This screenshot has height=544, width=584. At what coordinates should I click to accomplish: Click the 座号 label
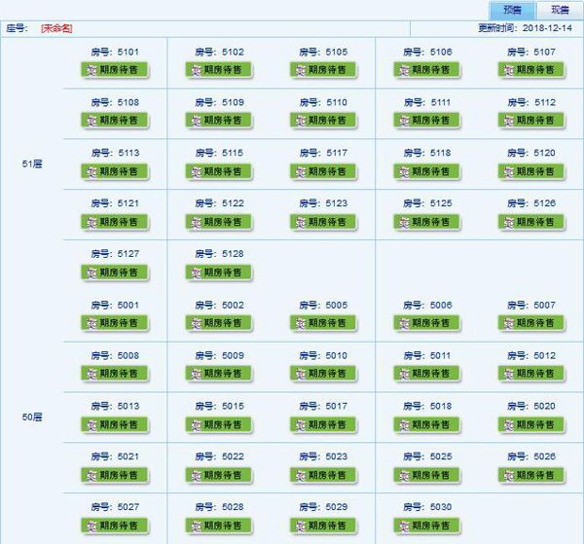(18, 28)
